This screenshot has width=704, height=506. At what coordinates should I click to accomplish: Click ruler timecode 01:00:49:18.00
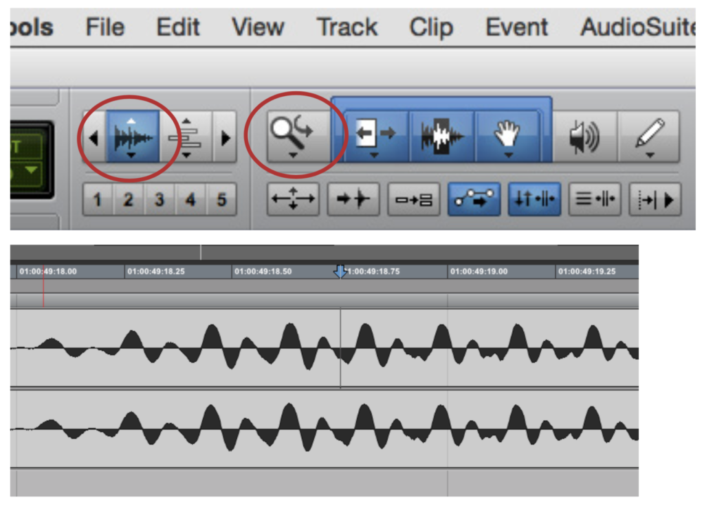point(48,271)
